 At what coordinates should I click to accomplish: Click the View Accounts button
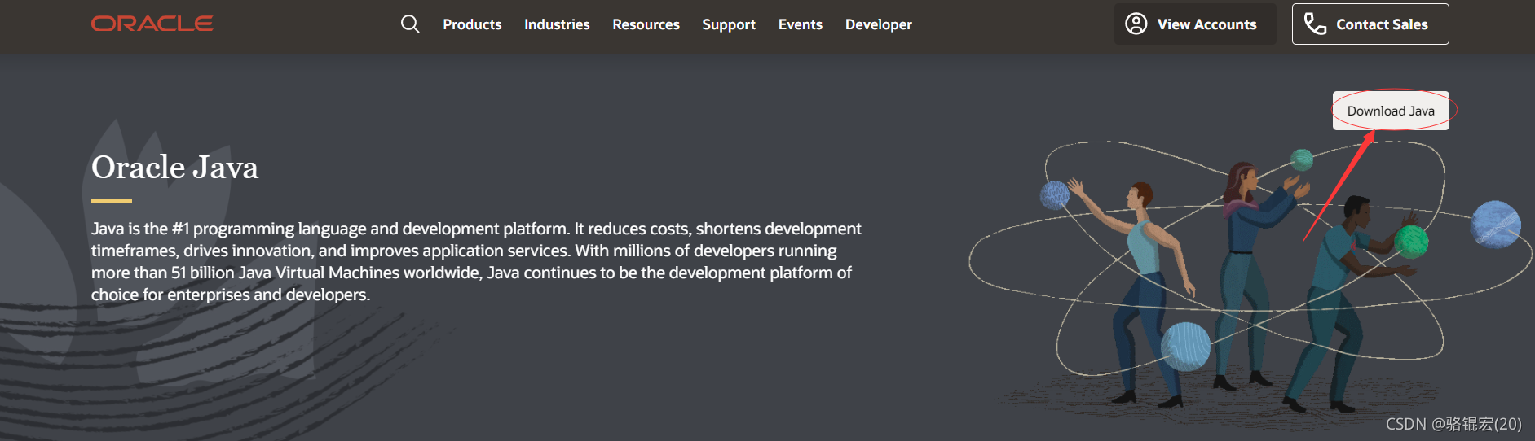pyautogui.click(x=1195, y=24)
